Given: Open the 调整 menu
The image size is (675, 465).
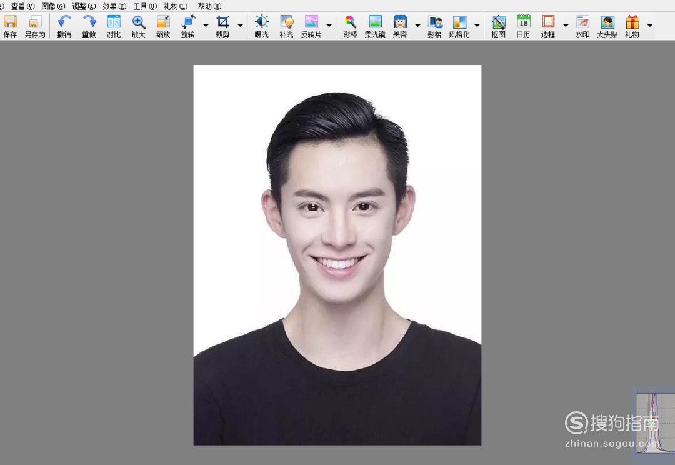Looking at the screenshot, I should pos(84,6).
